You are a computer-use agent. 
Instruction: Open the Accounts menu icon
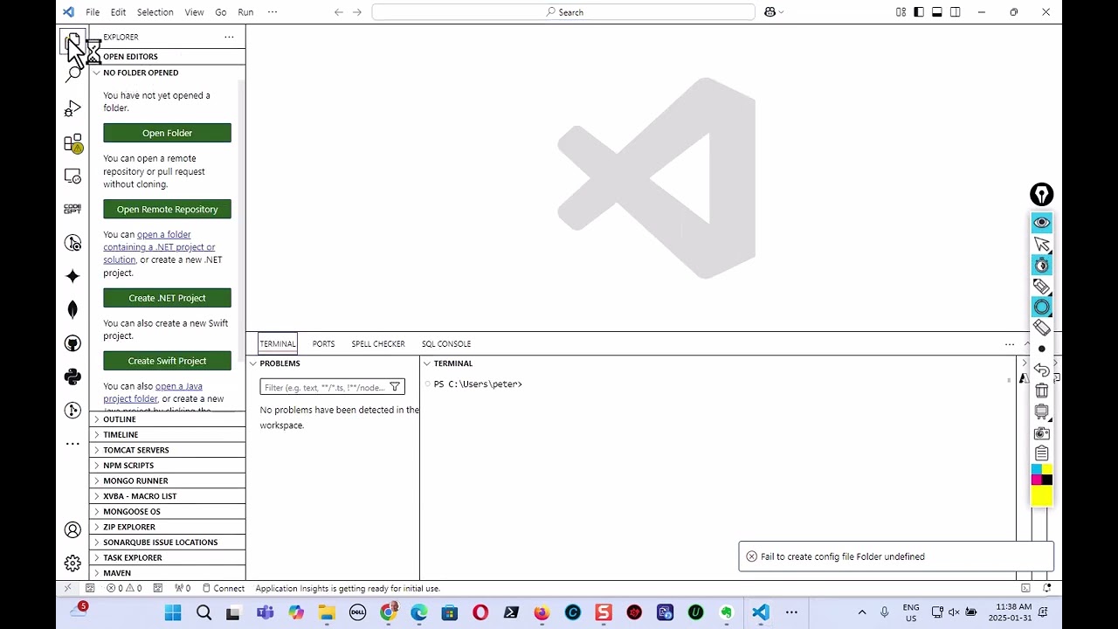pos(72,530)
